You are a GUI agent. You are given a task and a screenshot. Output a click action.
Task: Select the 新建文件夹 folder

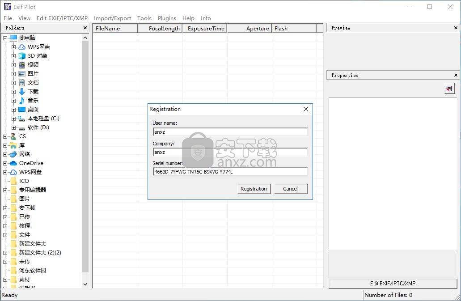click(33, 244)
